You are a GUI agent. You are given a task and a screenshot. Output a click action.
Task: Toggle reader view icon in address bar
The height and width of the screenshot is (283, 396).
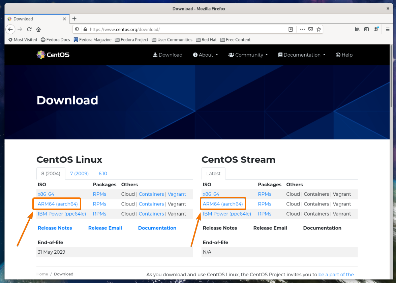(x=291, y=29)
